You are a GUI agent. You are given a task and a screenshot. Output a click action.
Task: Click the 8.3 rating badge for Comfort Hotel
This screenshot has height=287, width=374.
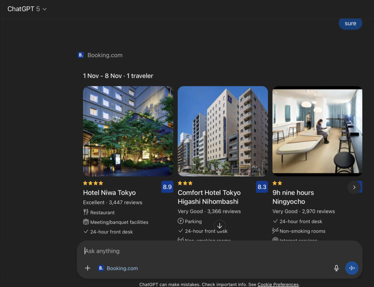[262, 187]
